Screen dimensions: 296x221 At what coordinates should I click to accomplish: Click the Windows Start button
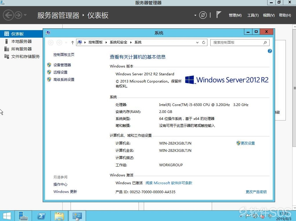(7, 216)
